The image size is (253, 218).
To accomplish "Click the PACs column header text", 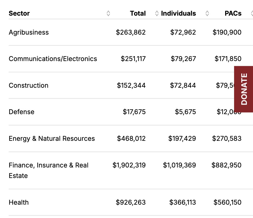I will 233,14.
